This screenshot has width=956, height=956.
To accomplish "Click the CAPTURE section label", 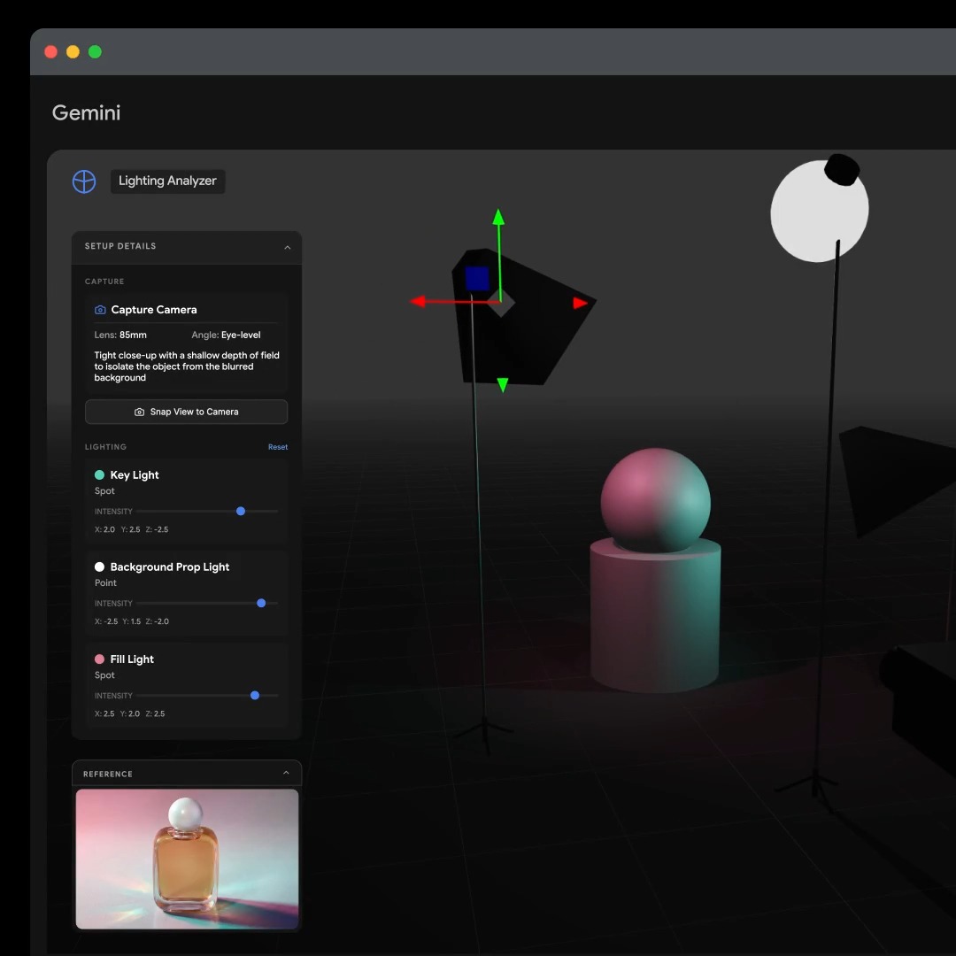I will [104, 281].
